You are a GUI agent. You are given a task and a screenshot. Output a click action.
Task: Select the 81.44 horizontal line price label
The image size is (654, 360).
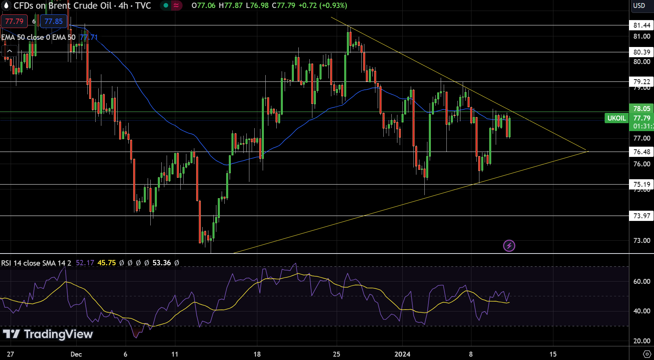641,25
